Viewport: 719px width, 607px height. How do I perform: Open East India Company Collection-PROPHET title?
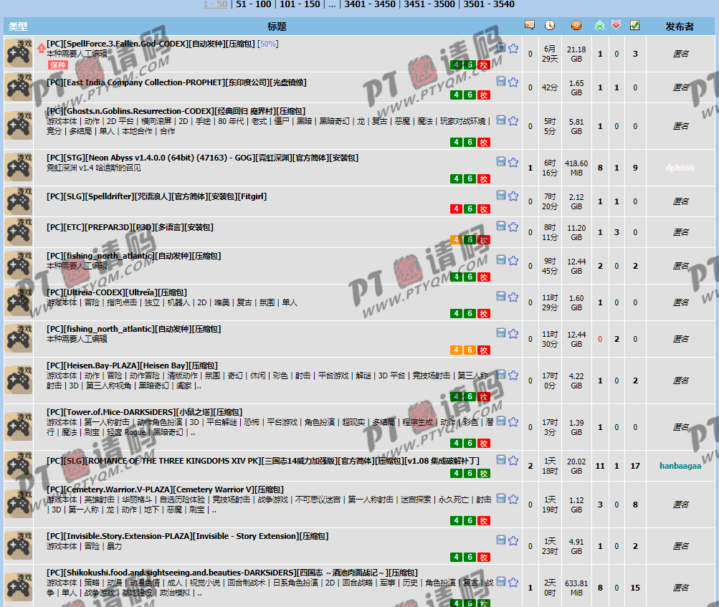point(176,82)
